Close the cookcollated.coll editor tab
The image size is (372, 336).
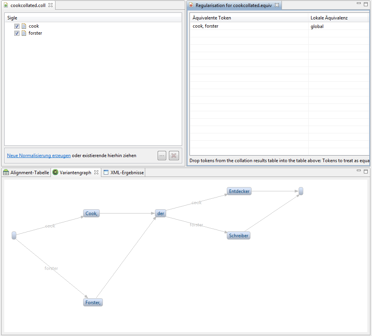(50, 5)
